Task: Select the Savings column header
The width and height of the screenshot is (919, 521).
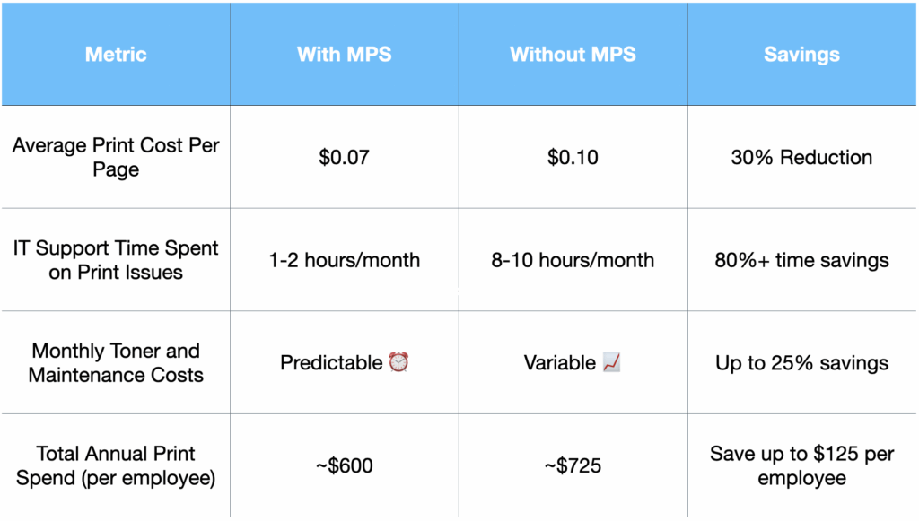Action: coord(801,55)
